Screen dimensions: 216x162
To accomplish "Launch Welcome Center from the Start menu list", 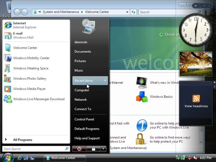I will (x=36, y=48).
